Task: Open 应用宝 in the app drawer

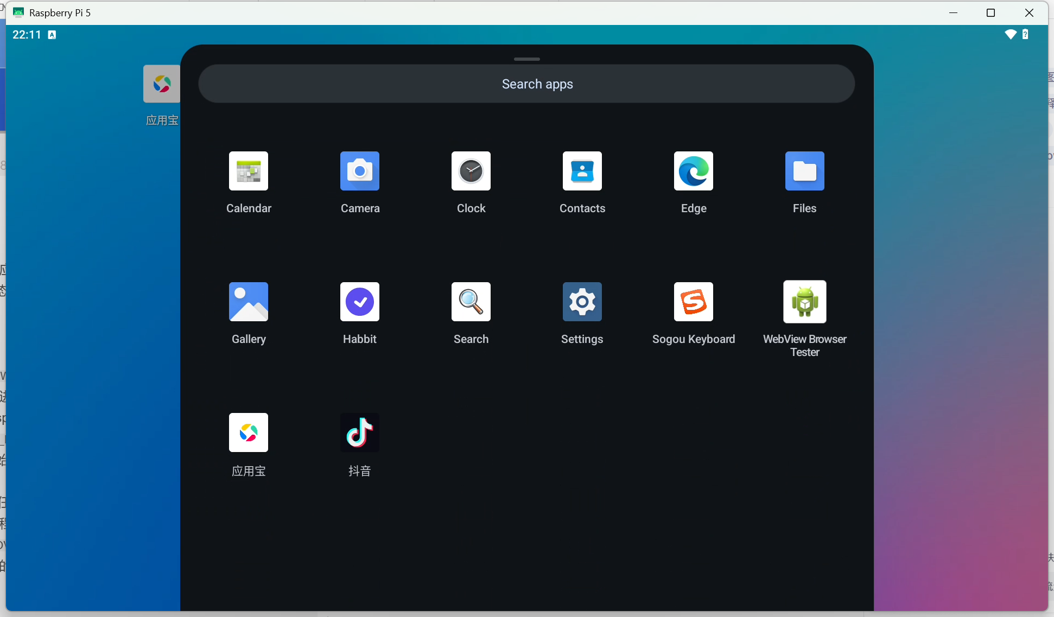Action: (249, 432)
